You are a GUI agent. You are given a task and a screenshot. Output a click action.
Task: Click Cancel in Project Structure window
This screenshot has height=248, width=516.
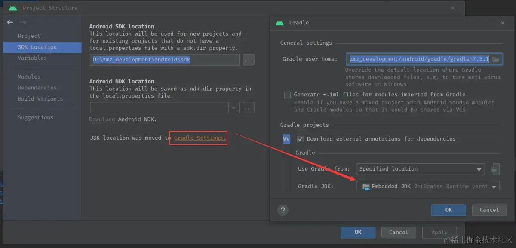tap(399, 232)
